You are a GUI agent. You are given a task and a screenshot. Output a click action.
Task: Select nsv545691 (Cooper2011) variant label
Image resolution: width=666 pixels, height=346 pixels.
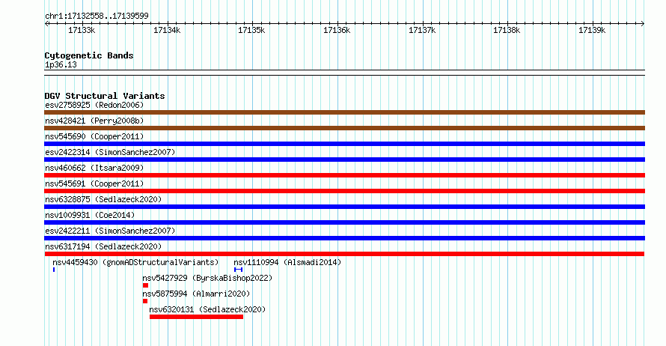[x=94, y=183]
